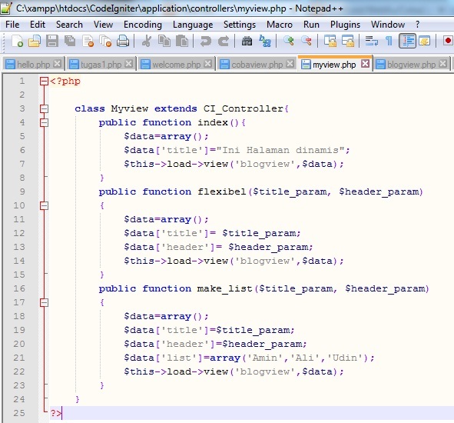Collapse make_list function fold on line 17
Screen dimensions: 454x423
pos(44,303)
